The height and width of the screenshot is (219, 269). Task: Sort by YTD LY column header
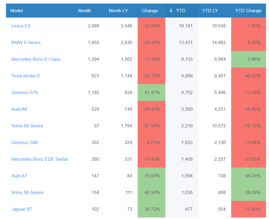(x=210, y=11)
